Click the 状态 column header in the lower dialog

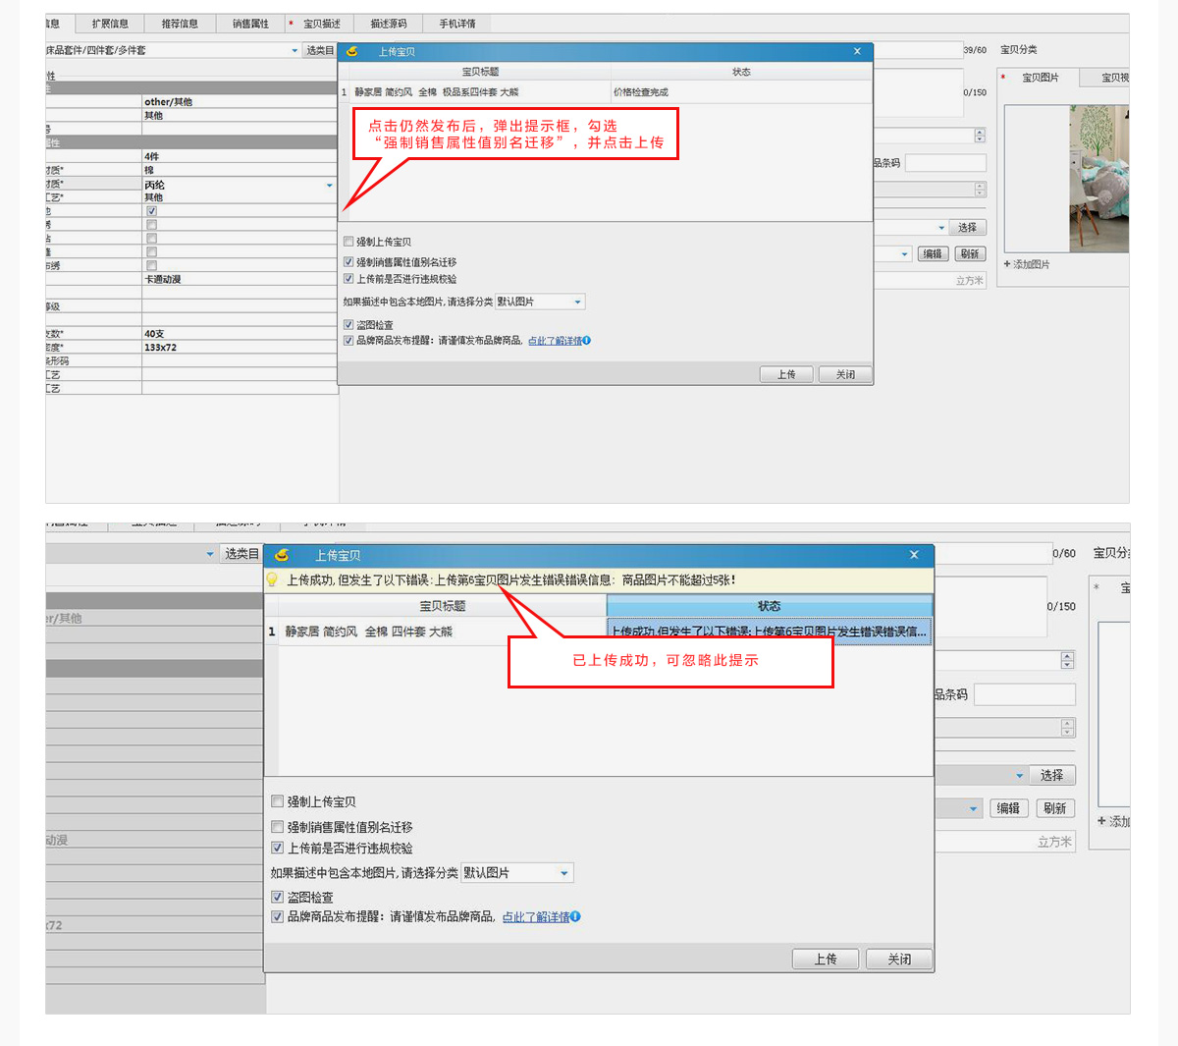click(769, 606)
